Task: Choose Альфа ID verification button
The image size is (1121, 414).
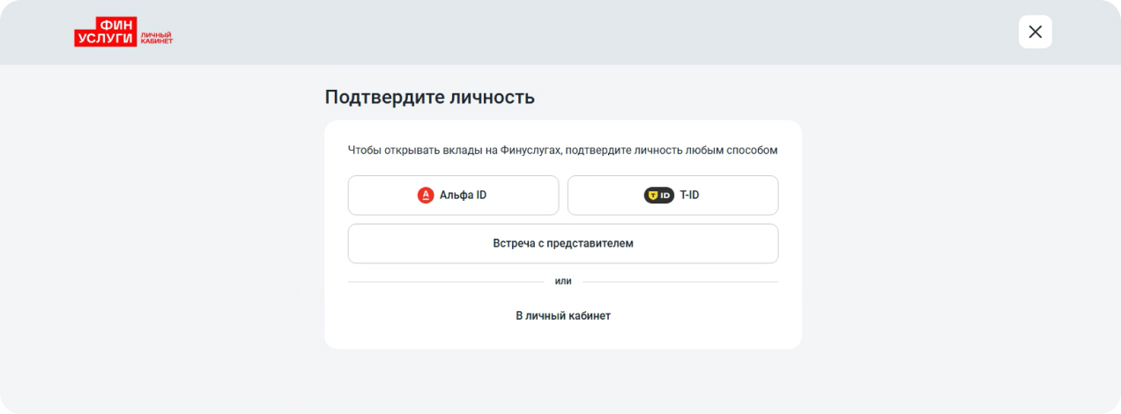Action: [453, 196]
